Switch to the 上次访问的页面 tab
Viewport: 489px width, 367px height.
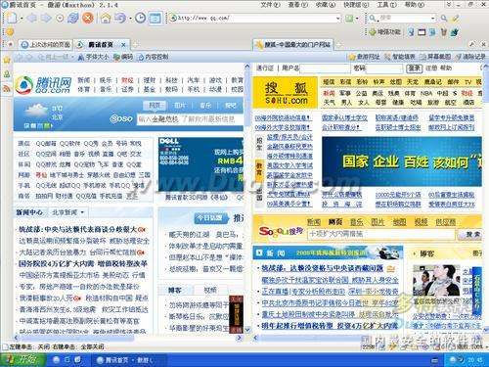pyautogui.click(x=46, y=45)
